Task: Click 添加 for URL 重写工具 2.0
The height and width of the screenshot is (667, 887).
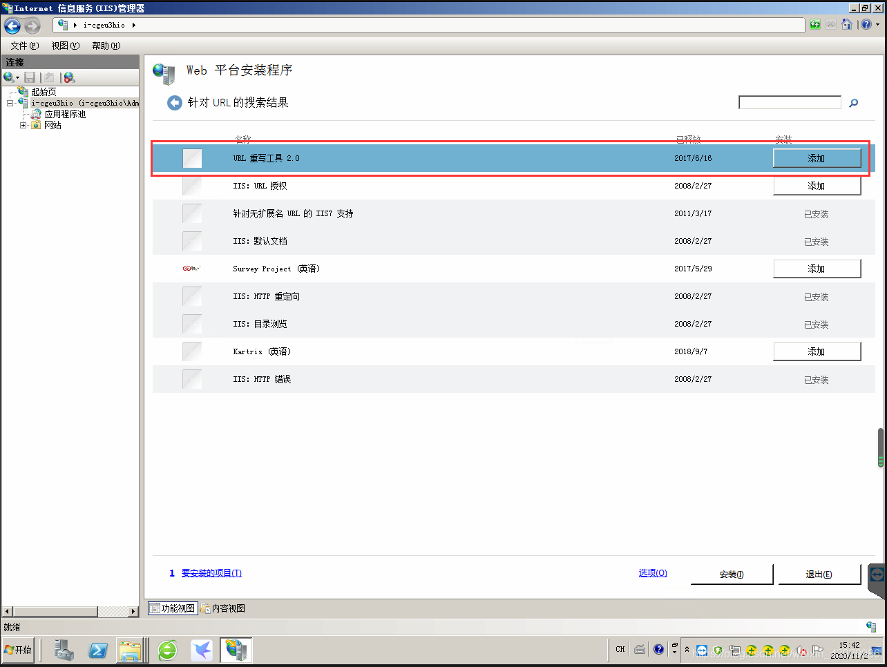Action: (817, 158)
